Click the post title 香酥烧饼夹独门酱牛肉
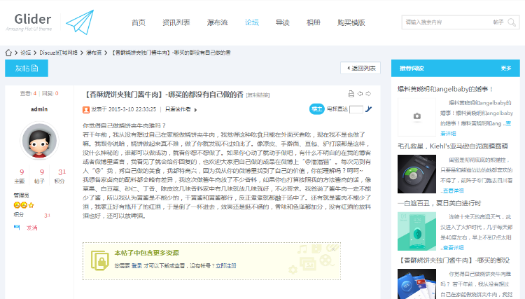This screenshot has height=299, width=525. [163, 95]
